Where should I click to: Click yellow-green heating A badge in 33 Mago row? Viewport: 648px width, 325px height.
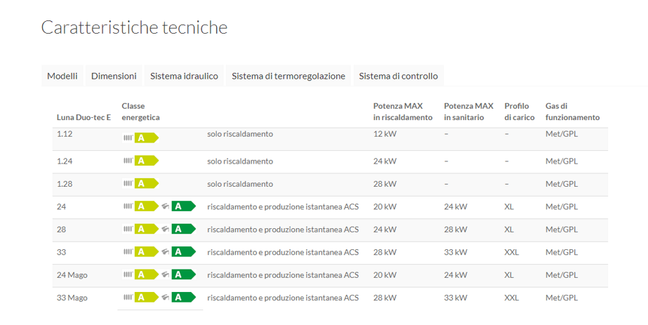click(146, 297)
